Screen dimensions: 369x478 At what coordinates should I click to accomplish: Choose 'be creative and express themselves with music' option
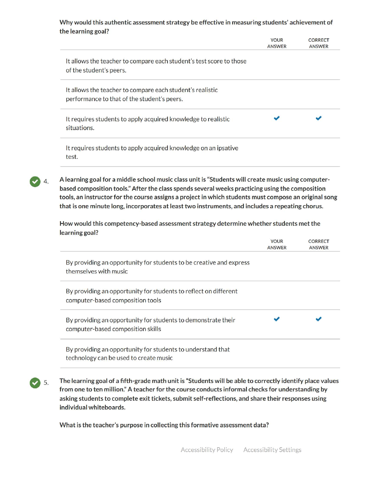158,267
